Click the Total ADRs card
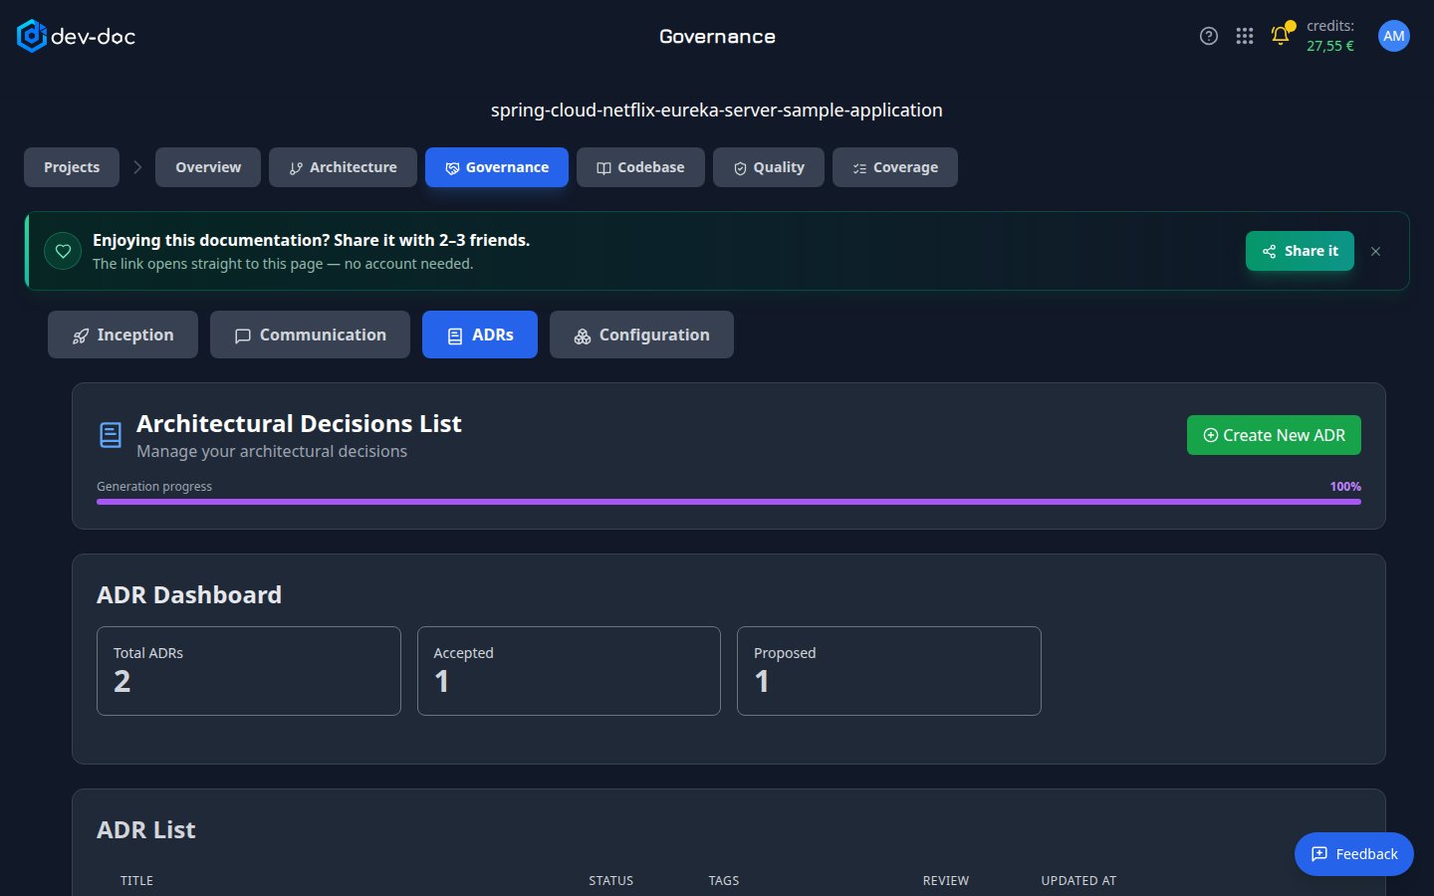1434x896 pixels. [249, 671]
